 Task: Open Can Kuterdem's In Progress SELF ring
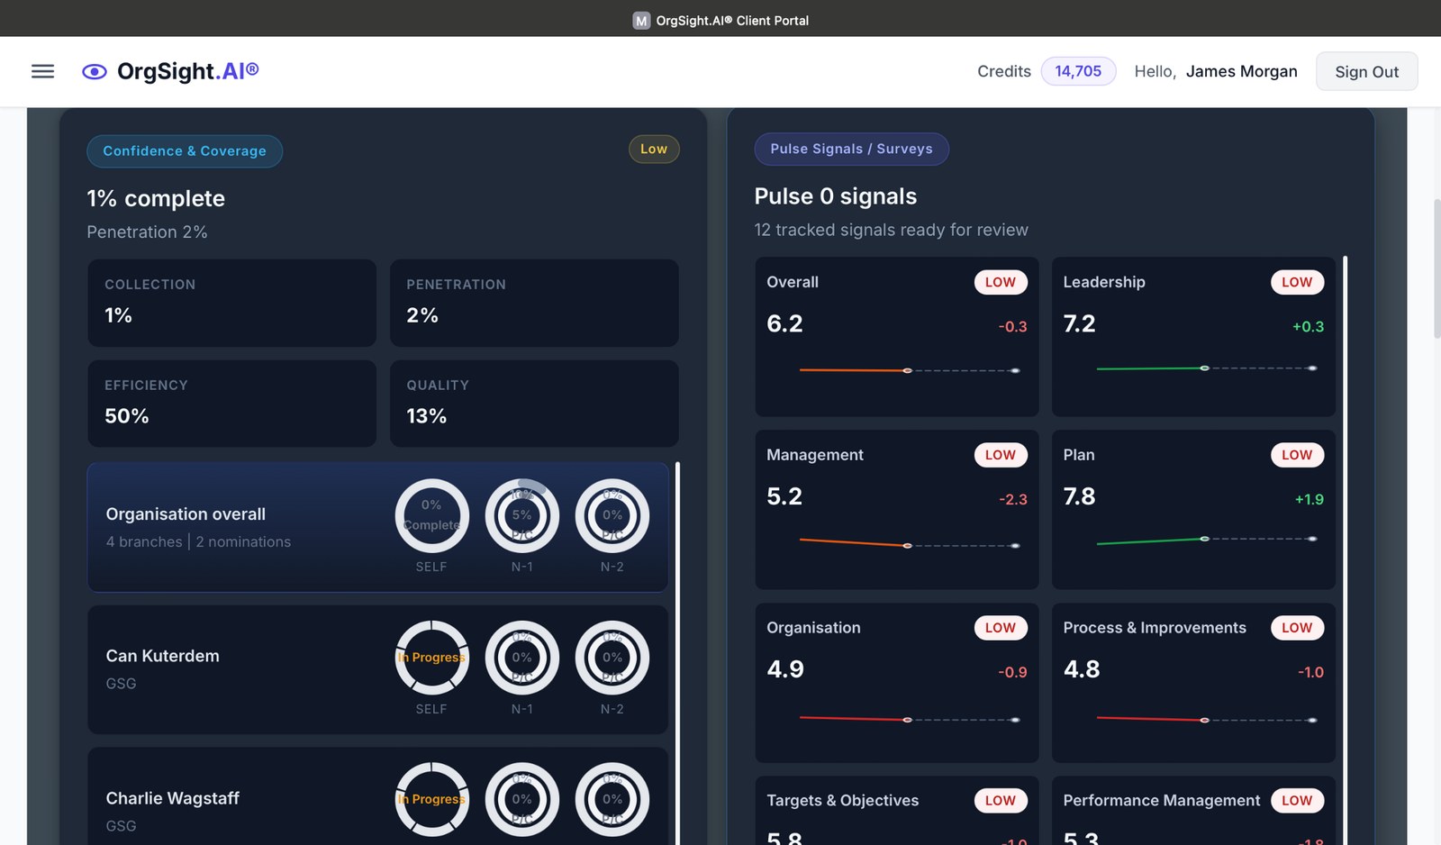431,659
